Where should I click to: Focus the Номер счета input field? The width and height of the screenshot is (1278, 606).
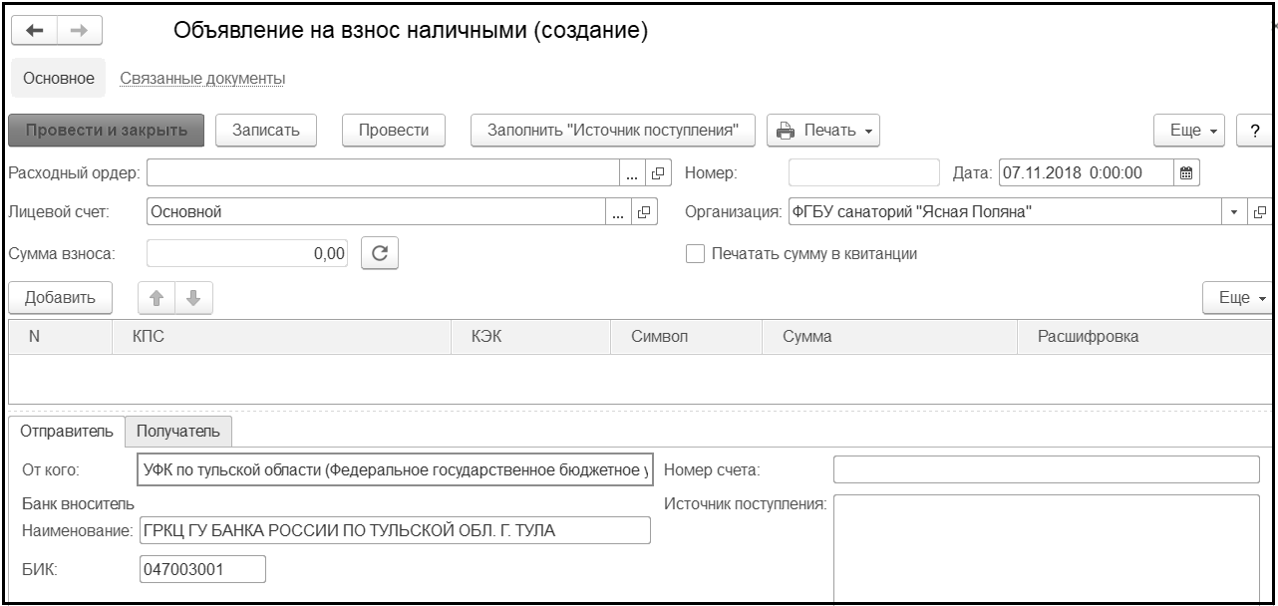tap(1046, 468)
